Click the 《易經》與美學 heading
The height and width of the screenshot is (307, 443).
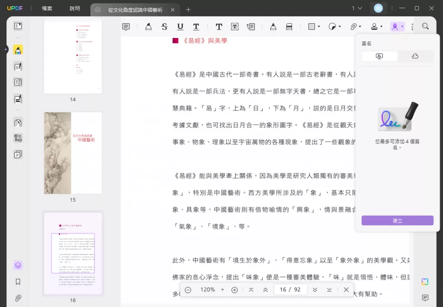tap(205, 41)
